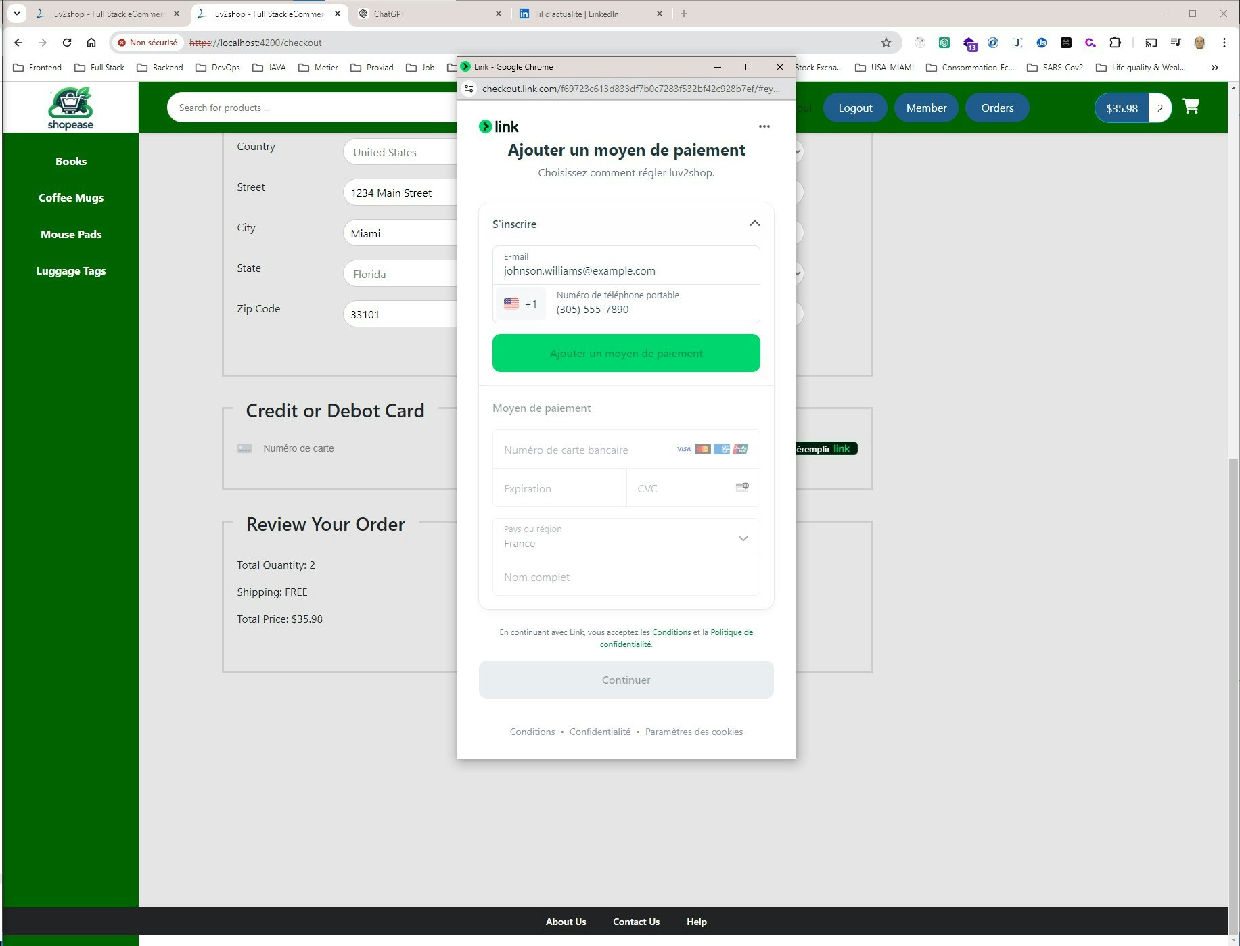Click the purple extension icon with badge 13
Screen dimensions: 1240x946
click(969, 44)
